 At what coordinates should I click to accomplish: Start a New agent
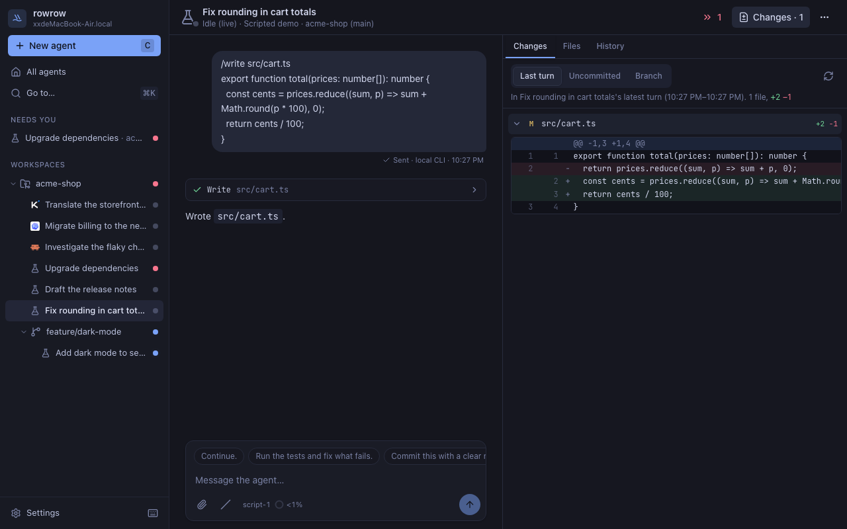[x=84, y=46]
